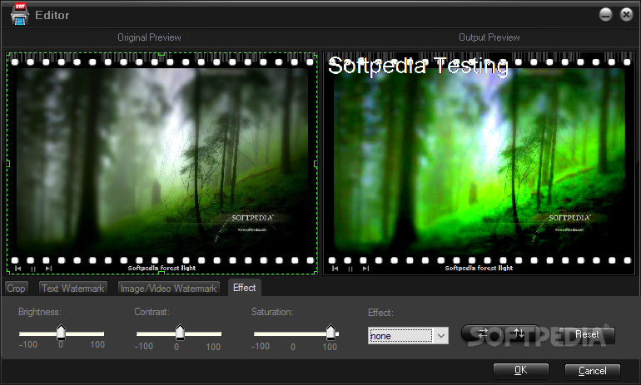This screenshot has height=385, width=641.
Task: Click the '100' mark under Brightness
Action: pos(97,344)
